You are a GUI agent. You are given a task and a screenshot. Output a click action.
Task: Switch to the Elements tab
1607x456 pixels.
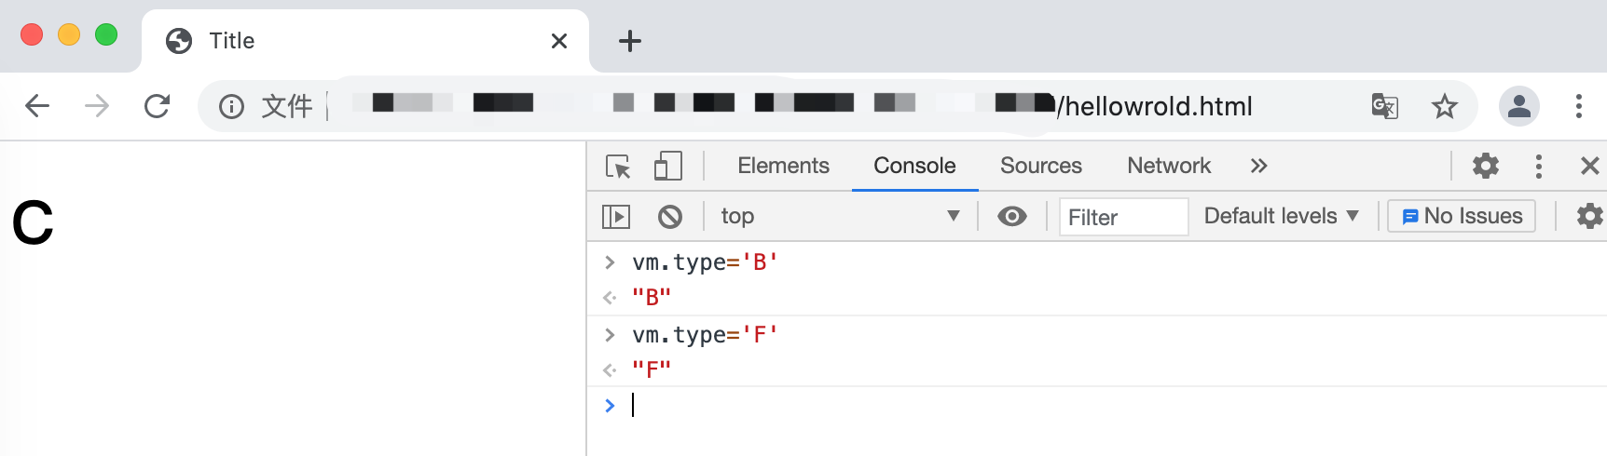coord(783,167)
